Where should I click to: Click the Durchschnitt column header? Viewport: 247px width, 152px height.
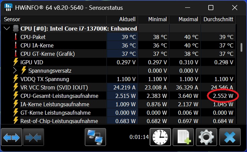218,20
